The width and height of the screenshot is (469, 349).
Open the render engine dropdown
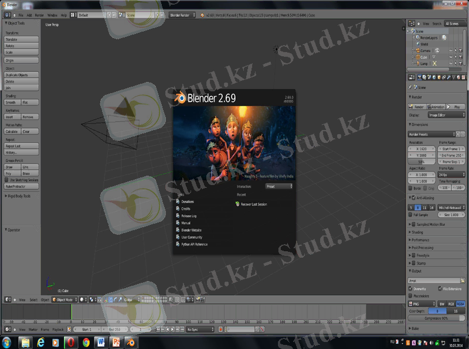(x=182, y=14)
